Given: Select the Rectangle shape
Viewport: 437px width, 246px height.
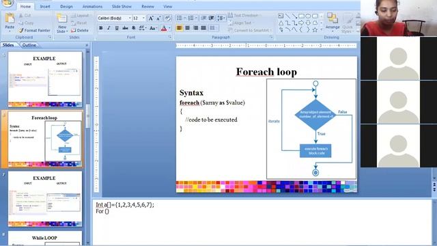Looking at the screenshot, I should 301,16.
